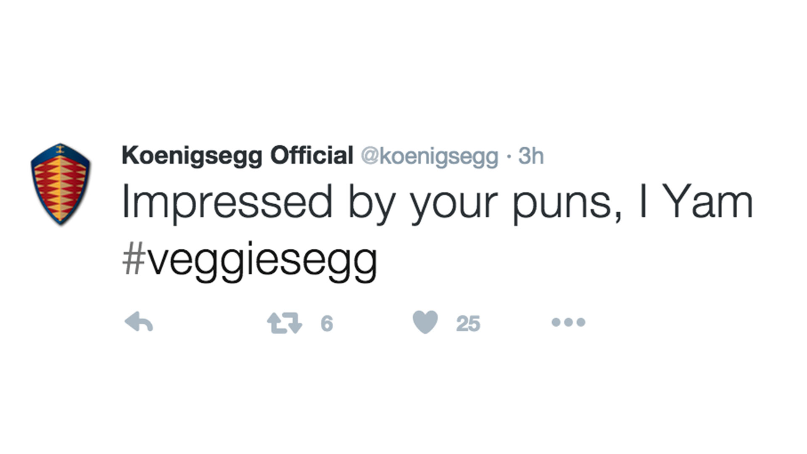The image size is (807, 454).
Task: Click the dot separator before the 3h timestamp
Action: tap(509, 157)
